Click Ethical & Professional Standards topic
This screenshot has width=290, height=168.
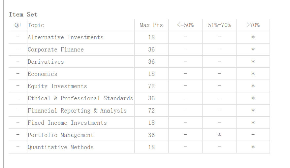point(80,98)
